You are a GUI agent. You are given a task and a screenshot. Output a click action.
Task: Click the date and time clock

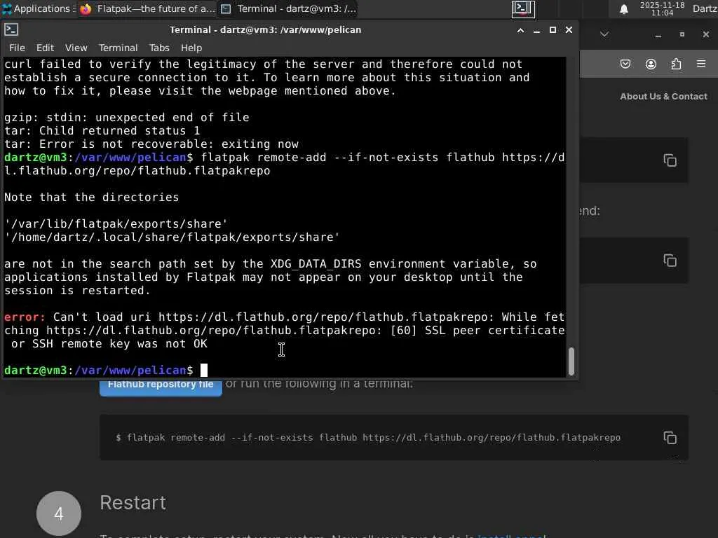pos(662,8)
